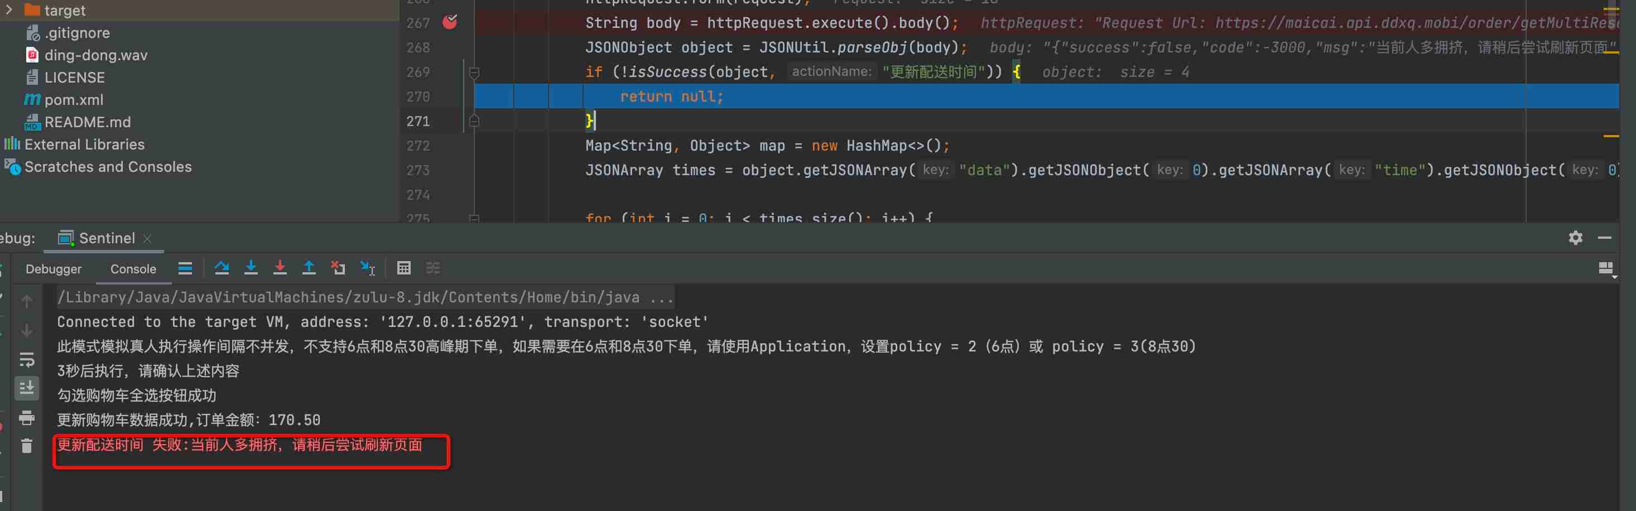Click the console up arrow icon
This screenshot has height=511, width=1636.
27,301
